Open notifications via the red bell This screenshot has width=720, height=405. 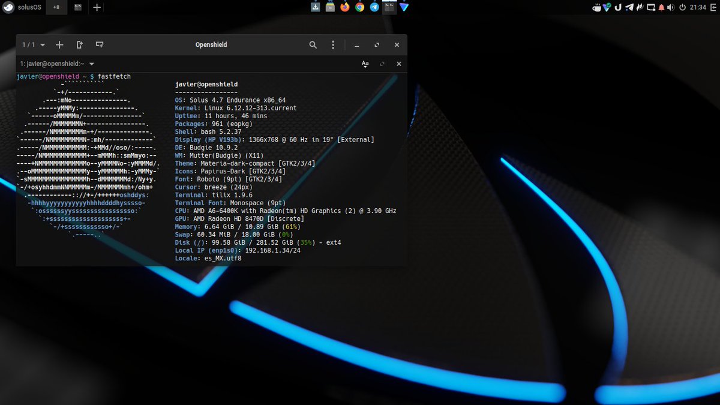click(661, 8)
